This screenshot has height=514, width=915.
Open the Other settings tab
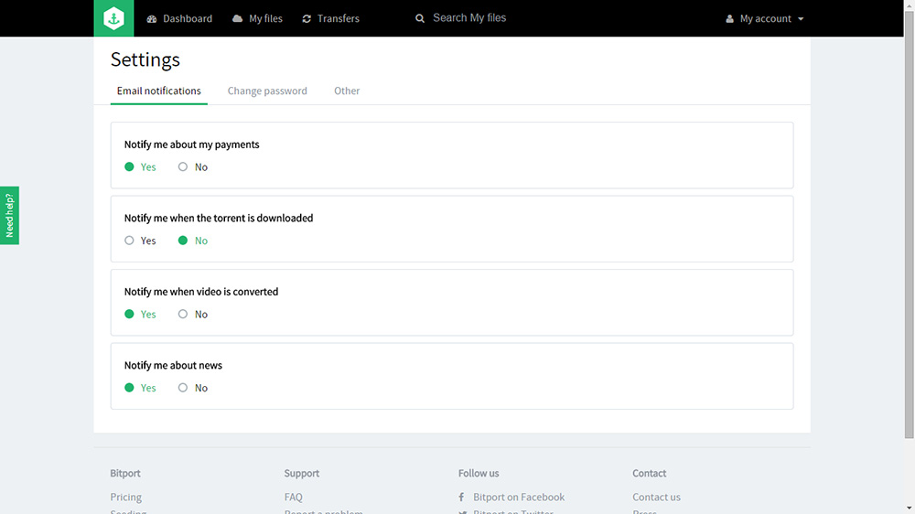(x=347, y=91)
